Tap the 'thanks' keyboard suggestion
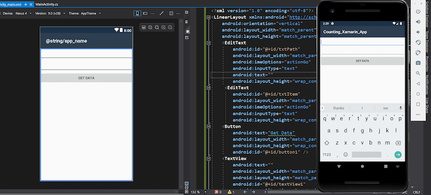The height and width of the screenshot is (195, 431). pyautogui.click(x=338, y=108)
